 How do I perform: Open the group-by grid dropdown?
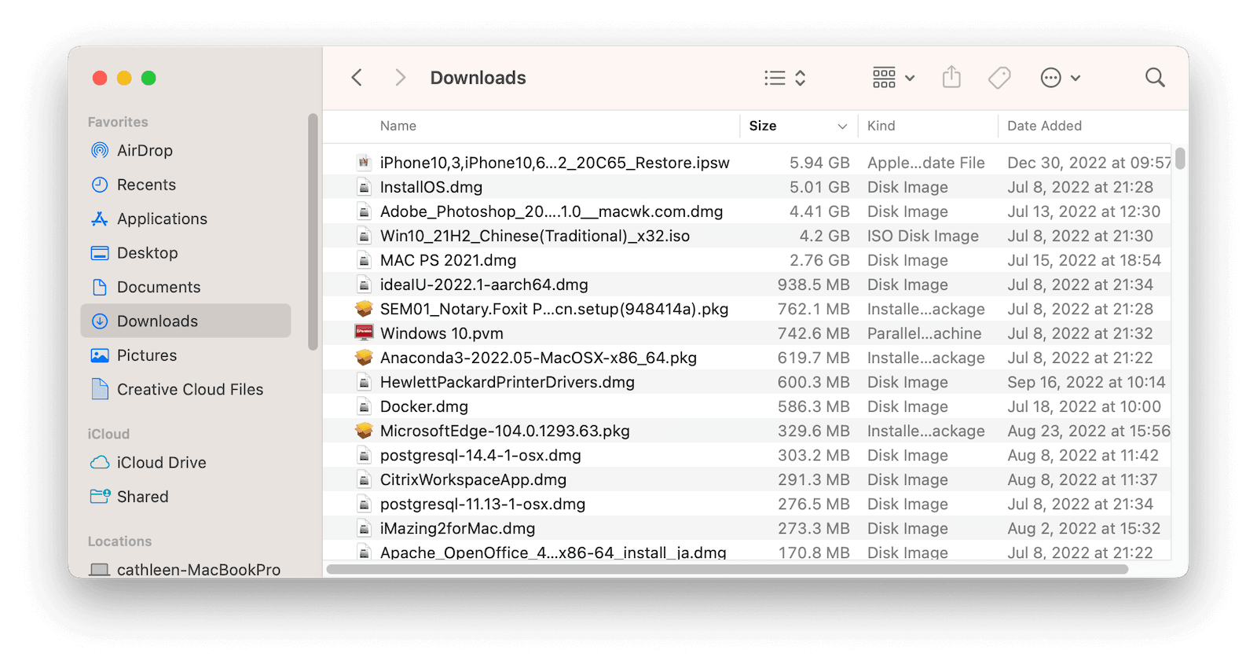click(894, 77)
